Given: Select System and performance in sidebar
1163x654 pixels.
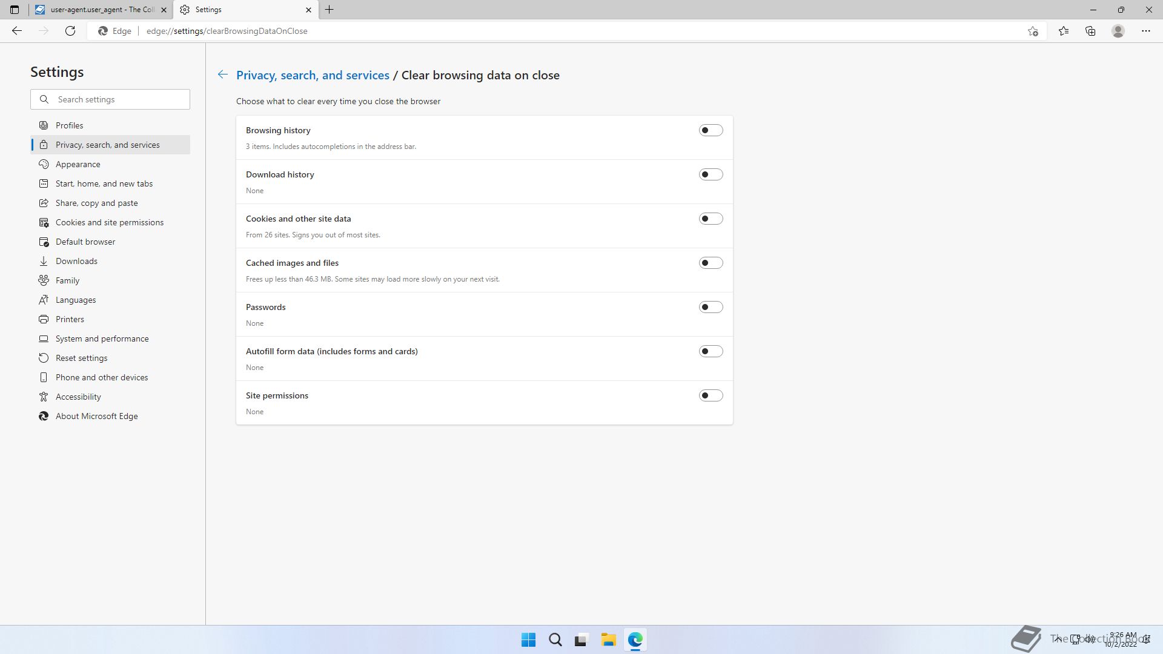Looking at the screenshot, I should click(102, 339).
